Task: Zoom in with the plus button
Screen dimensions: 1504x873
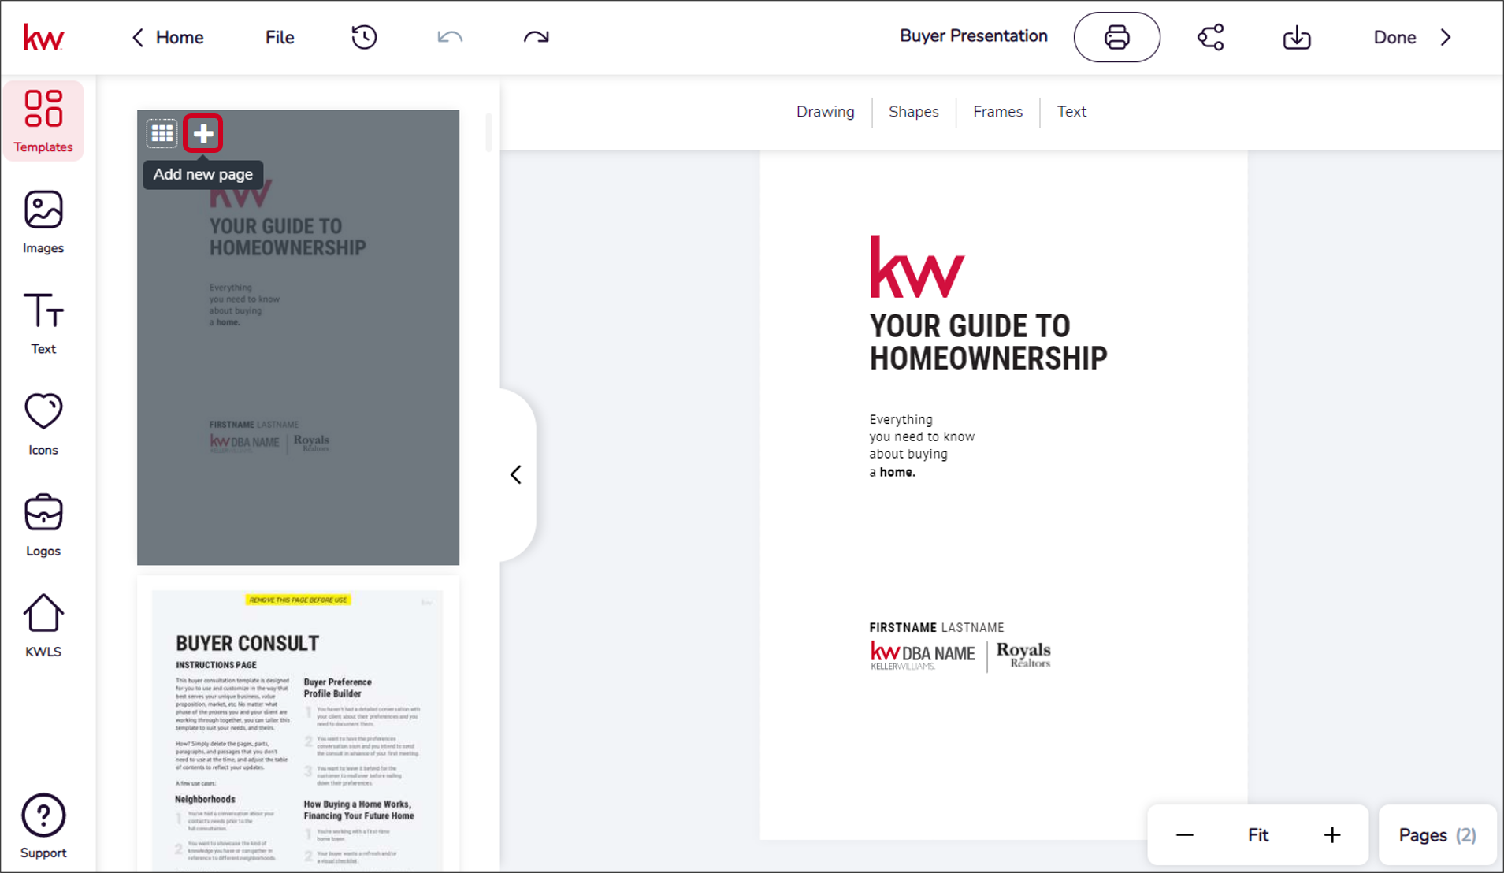Action: click(x=1332, y=835)
